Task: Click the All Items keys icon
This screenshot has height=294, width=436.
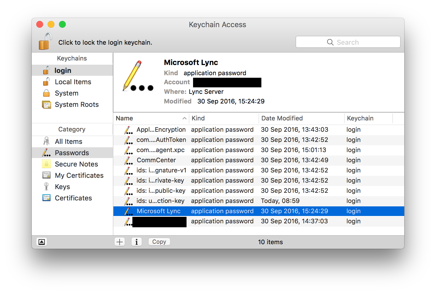Action: coord(46,141)
